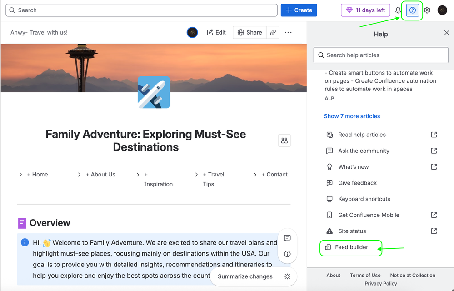Open Read help articles external link icon
Screen dimensions: 454x291
tap(434, 135)
